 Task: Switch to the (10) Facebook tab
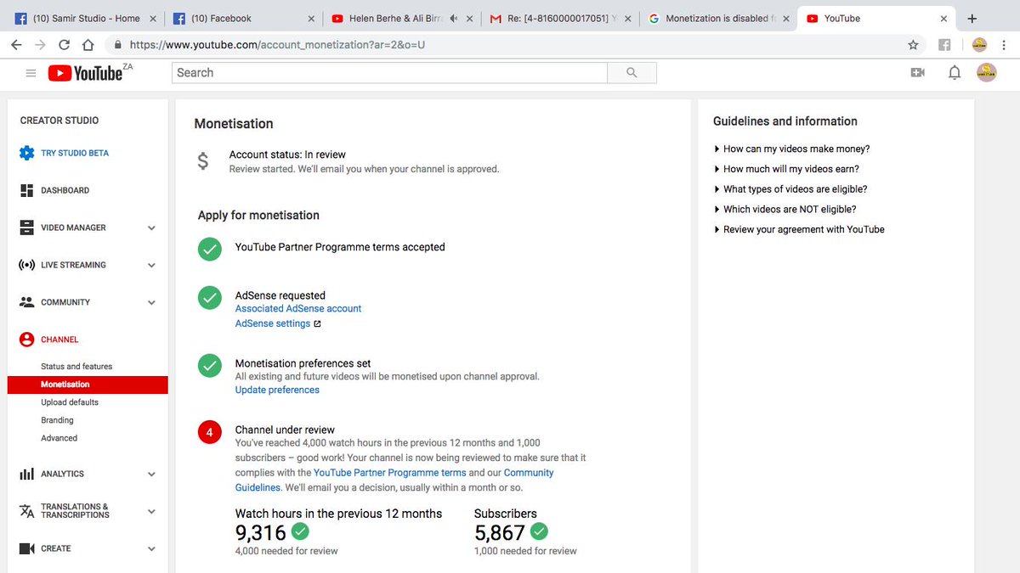click(242, 19)
